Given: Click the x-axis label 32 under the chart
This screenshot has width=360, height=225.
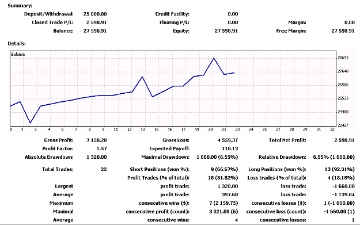Looking at the screenshot, I should [x=332, y=129].
